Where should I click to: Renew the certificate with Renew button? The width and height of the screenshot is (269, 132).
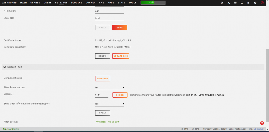[x=102, y=56]
